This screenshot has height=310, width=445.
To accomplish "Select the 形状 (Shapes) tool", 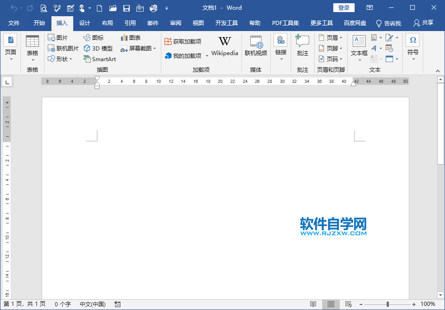I will point(59,59).
